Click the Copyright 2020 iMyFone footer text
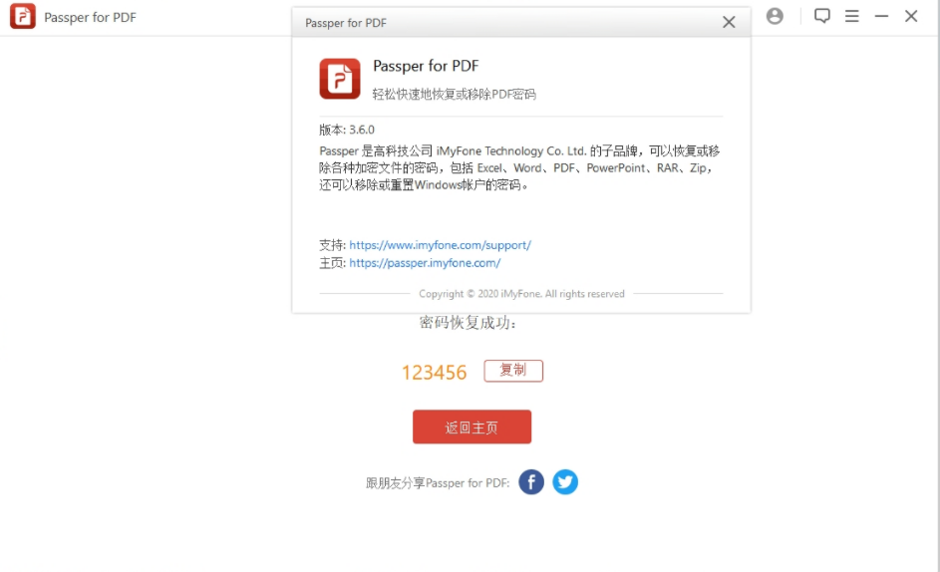Screen dimensions: 940x572 pos(521,294)
